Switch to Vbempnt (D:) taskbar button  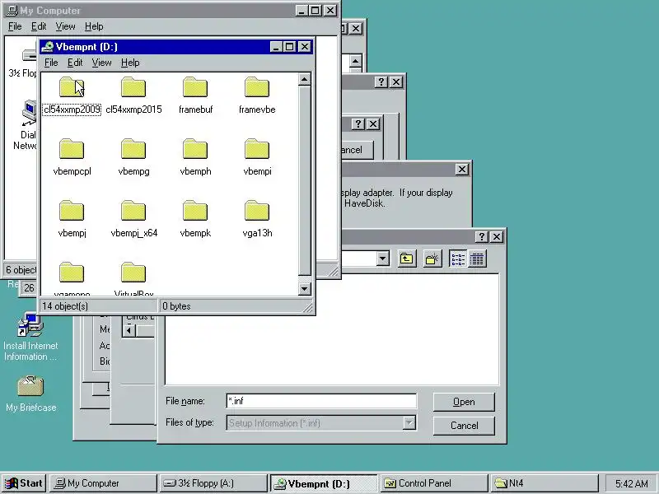[x=323, y=483]
